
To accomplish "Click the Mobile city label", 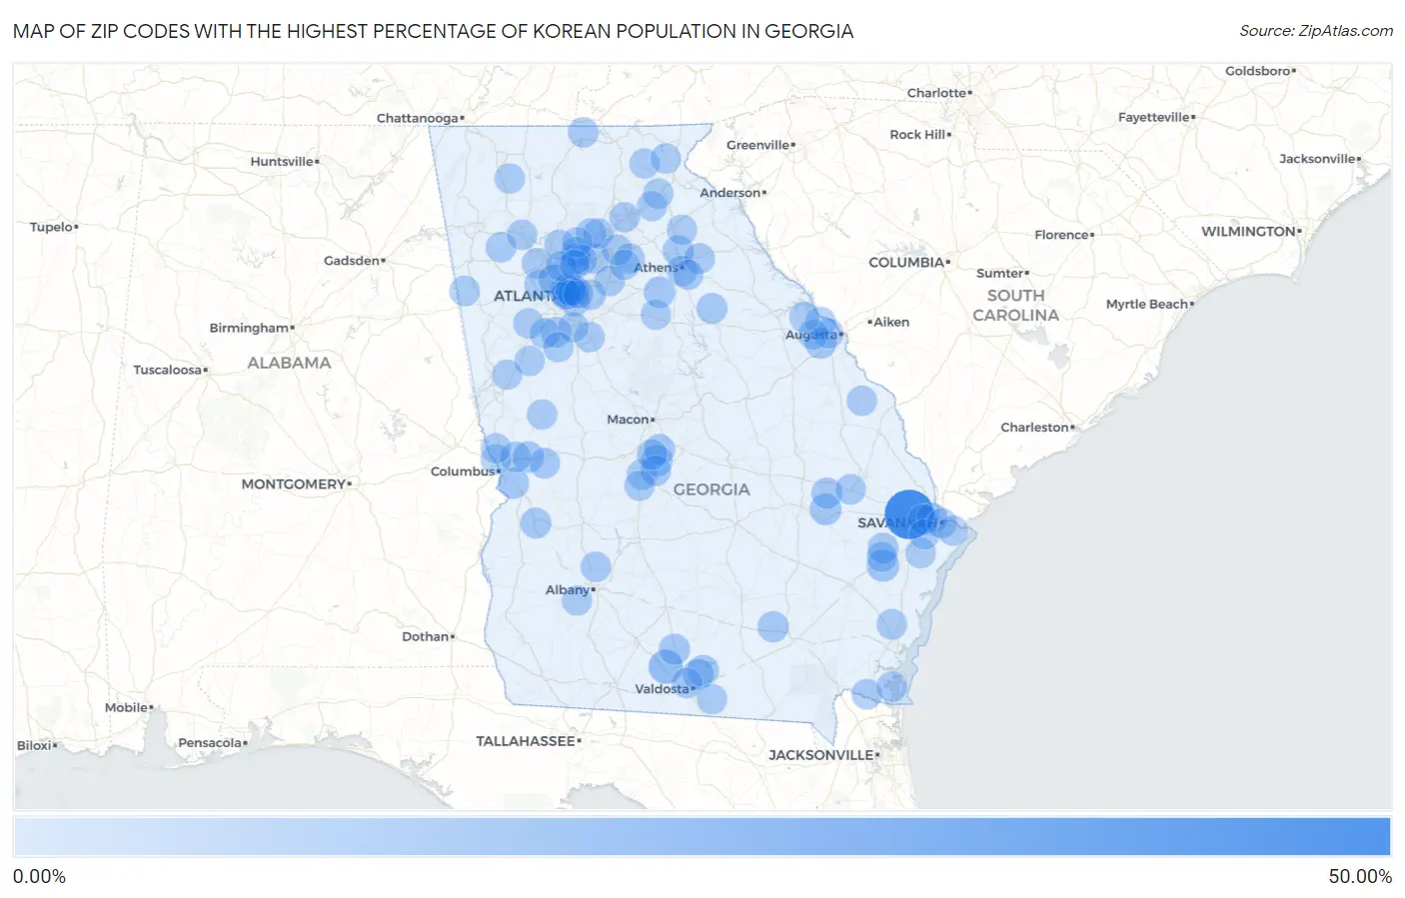I will coord(127,707).
